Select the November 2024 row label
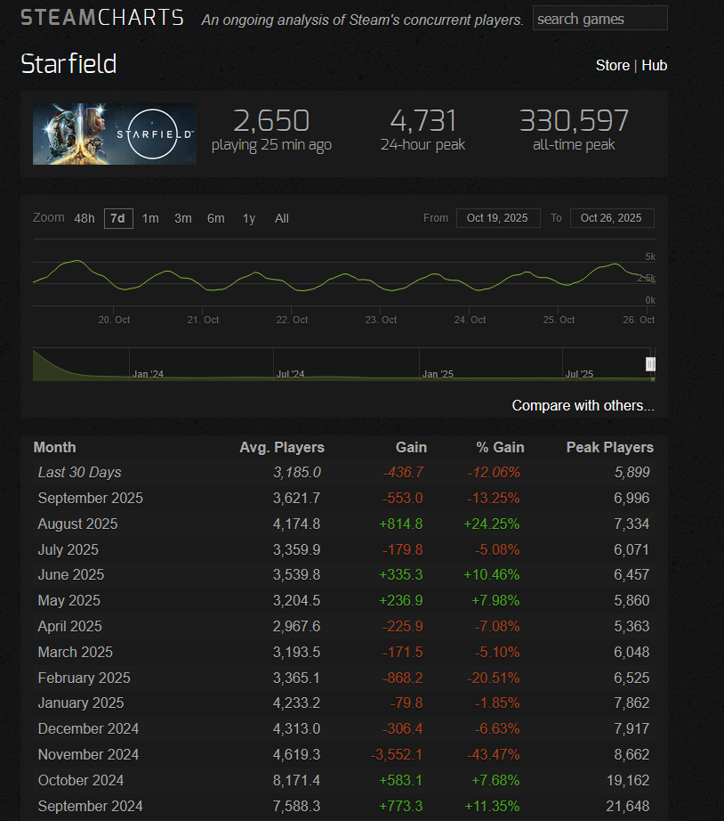Screen dimensions: 724x821 (88, 754)
